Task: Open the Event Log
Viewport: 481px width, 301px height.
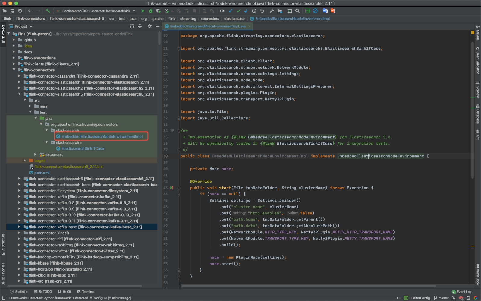Action: [461, 292]
